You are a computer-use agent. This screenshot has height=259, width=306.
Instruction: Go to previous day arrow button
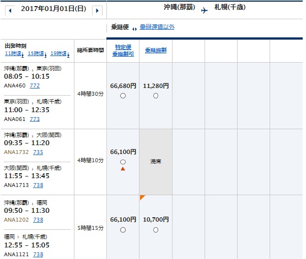point(10,10)
